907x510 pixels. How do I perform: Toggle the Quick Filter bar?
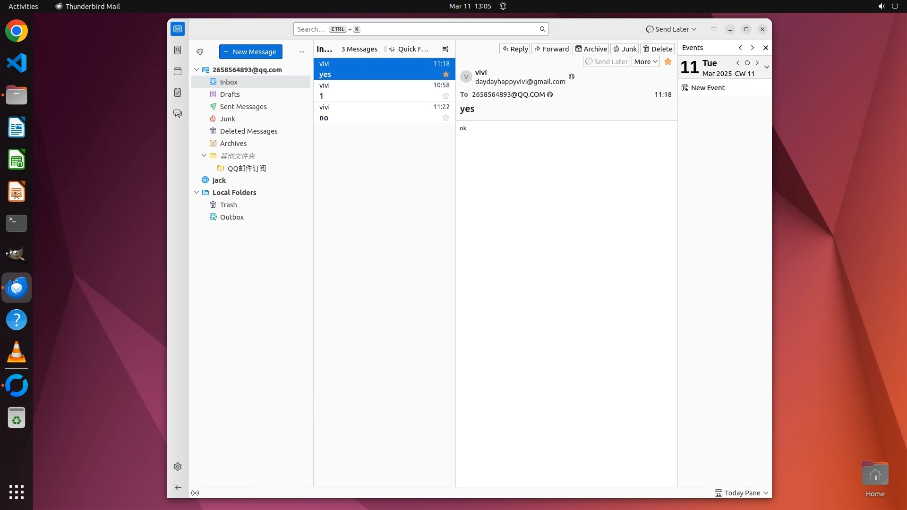pos(408,49)
